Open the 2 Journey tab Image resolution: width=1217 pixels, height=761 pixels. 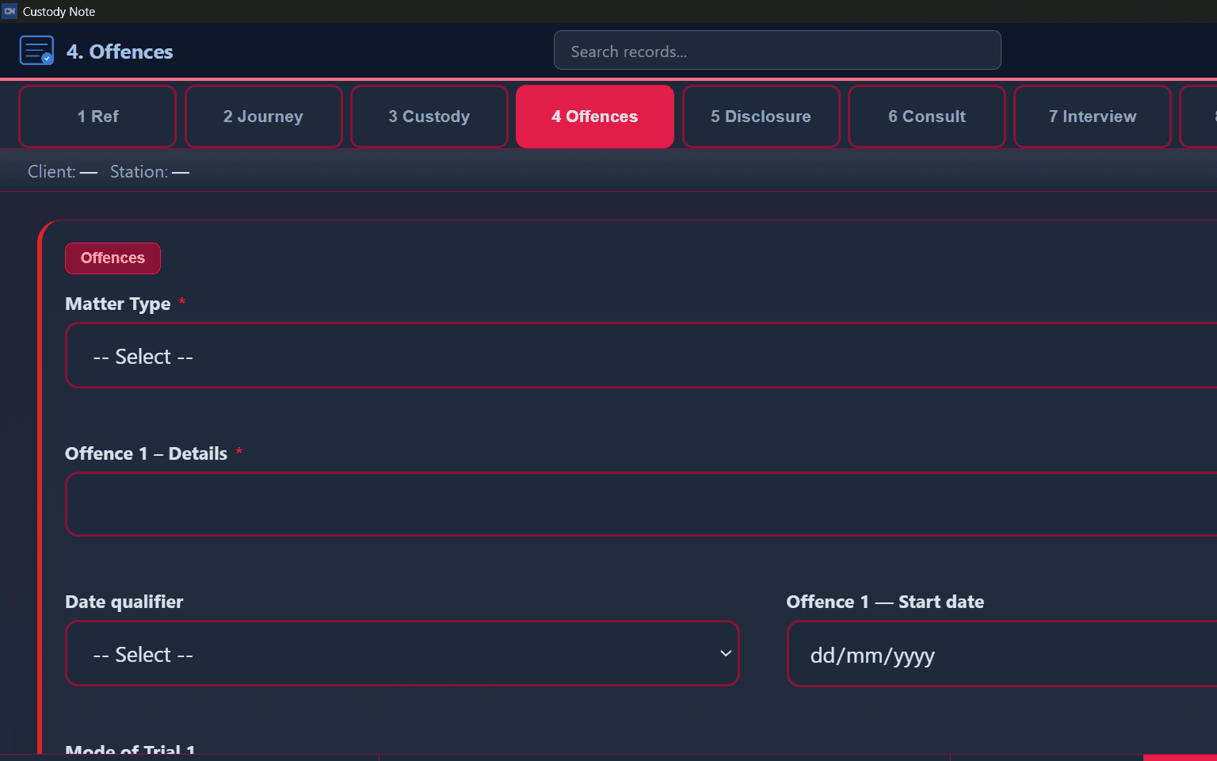click(263, 117)
